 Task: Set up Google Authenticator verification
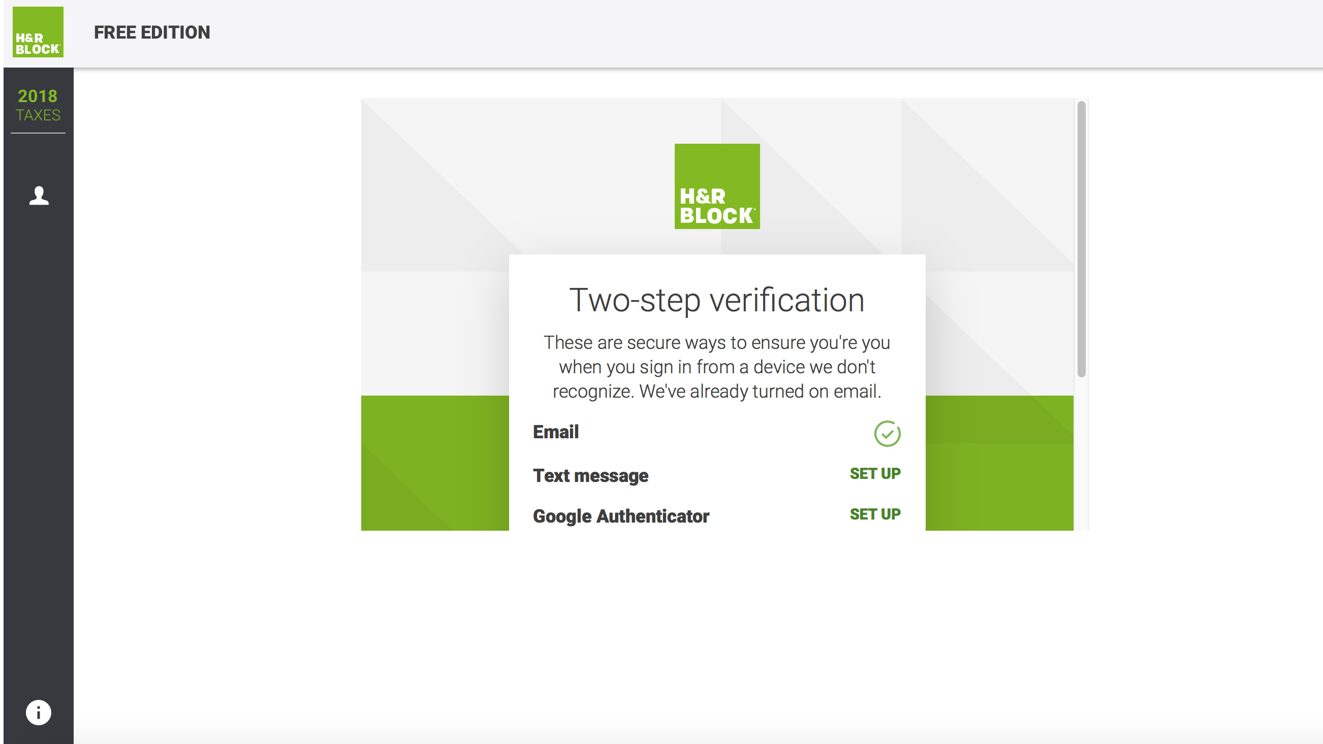tap(875, 514)
